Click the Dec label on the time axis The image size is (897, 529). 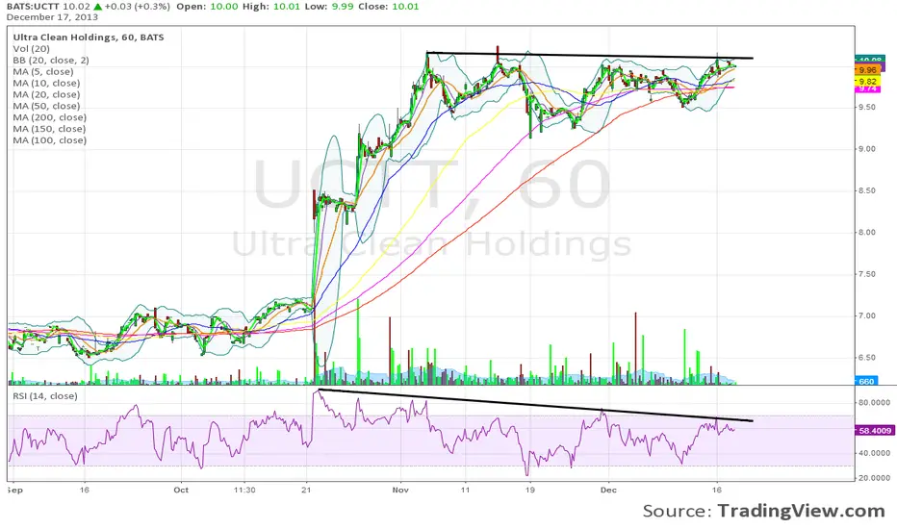pyautogui.click(x=608, y=491)
